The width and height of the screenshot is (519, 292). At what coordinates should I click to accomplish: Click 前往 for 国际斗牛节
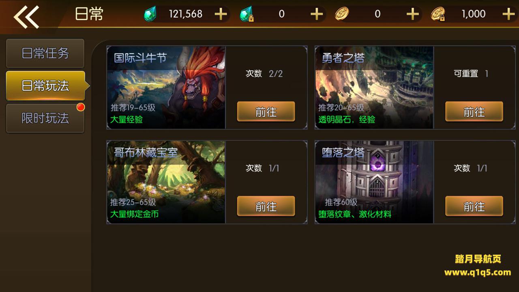coord(266,112)
